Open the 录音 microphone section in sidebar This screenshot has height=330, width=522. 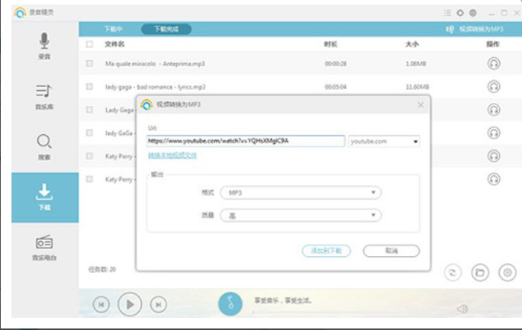click(x=44, y=46)
